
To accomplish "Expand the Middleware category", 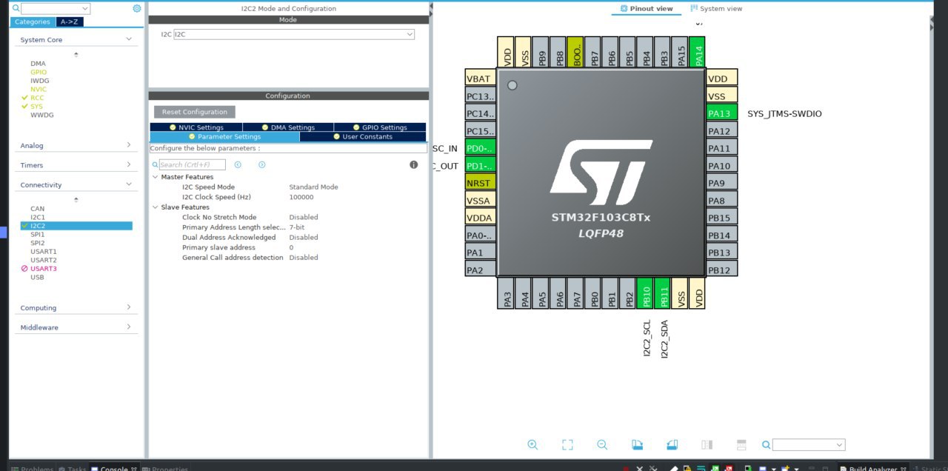I will click(x=128, y=327).
